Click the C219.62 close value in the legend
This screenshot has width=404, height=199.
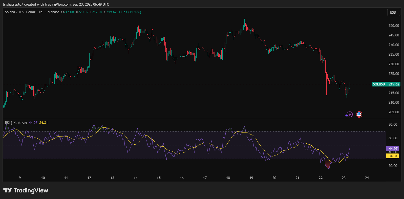[111, 12]
